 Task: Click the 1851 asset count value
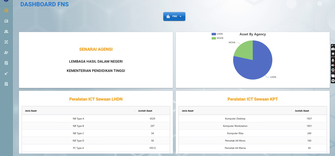coord(309,126)
